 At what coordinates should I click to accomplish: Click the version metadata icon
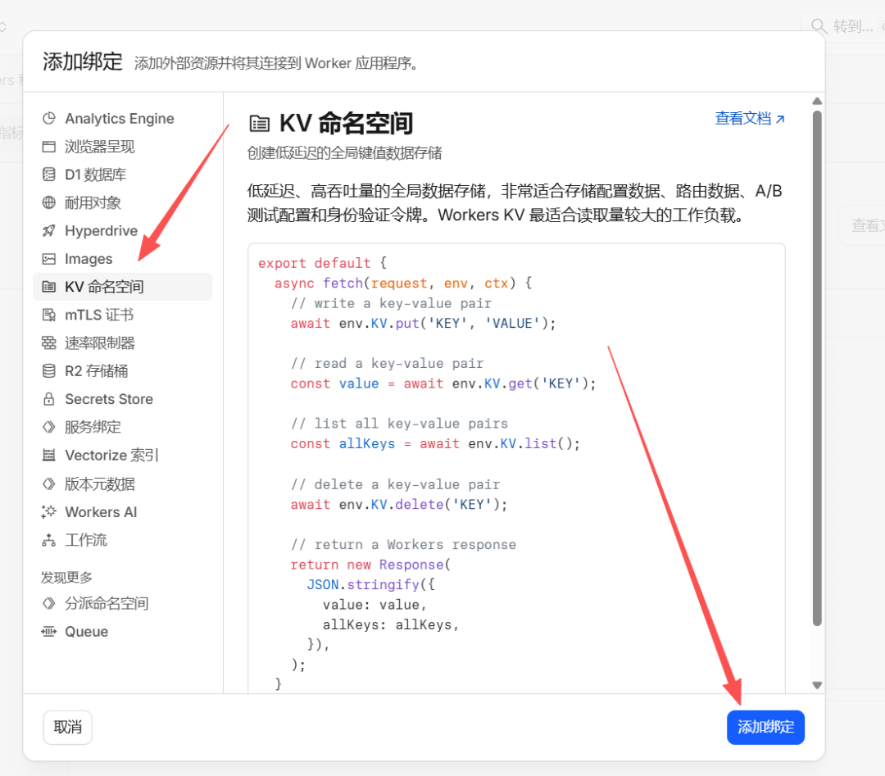pyautogui.click(x=49, y=483)
